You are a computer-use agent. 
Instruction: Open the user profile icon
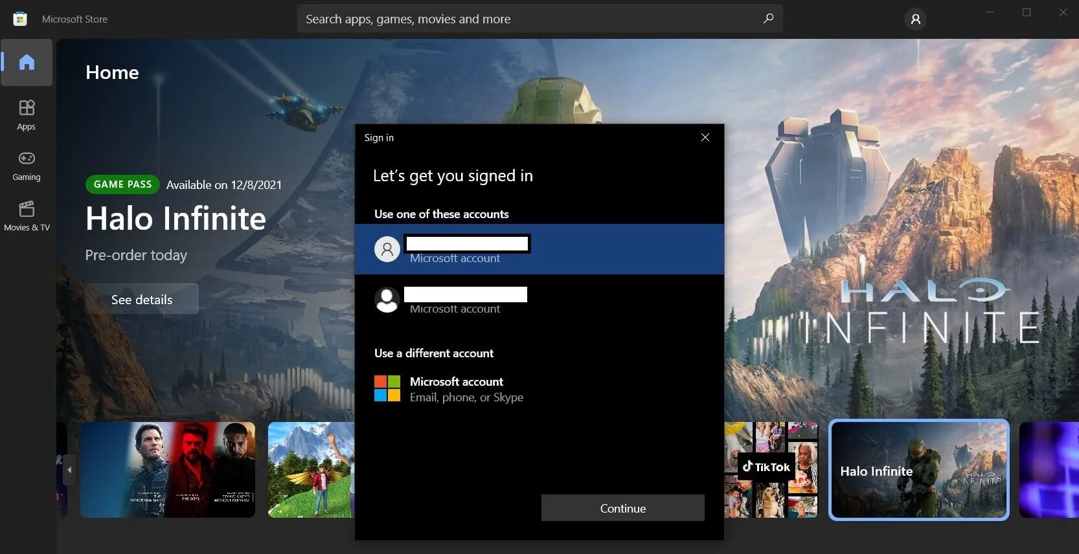click(915, 19)
